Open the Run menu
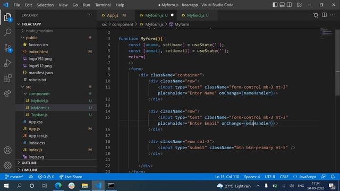340x191 pixels. pyautogui.click(x=86, y=5)
